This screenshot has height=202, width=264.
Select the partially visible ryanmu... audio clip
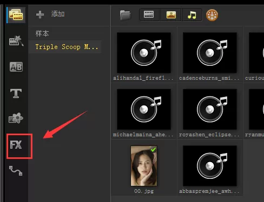pos(256,109)
